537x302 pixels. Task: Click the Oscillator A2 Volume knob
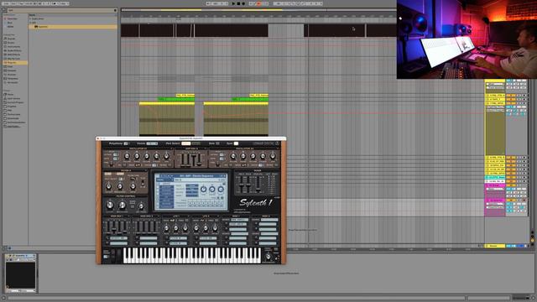(x=233, y=157)
